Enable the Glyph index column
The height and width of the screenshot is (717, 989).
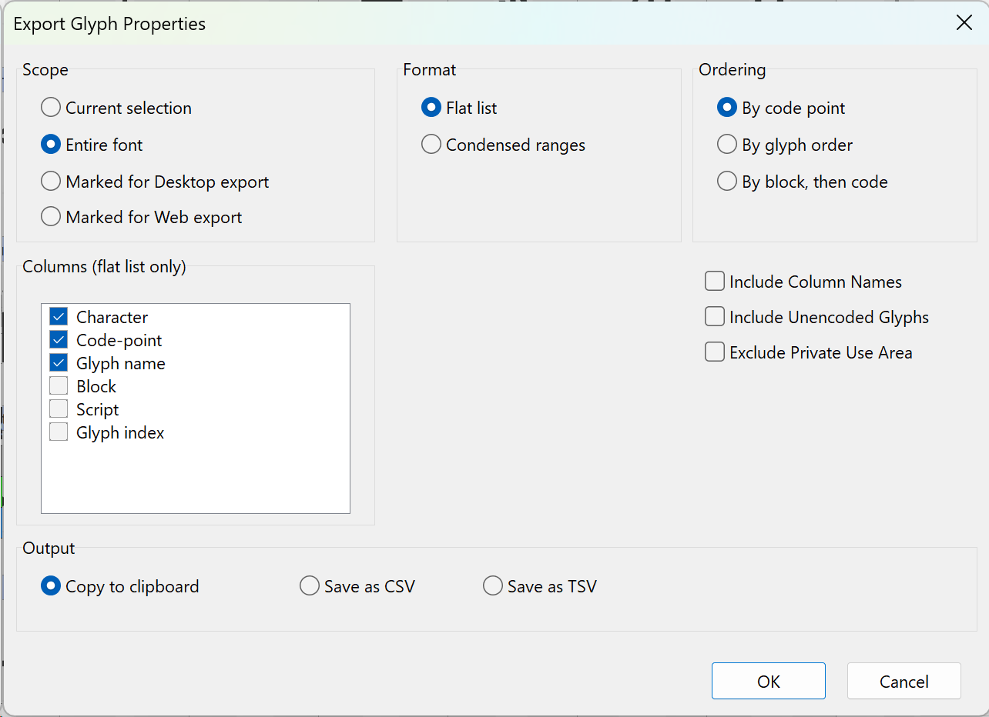click(x=59, y=432)
